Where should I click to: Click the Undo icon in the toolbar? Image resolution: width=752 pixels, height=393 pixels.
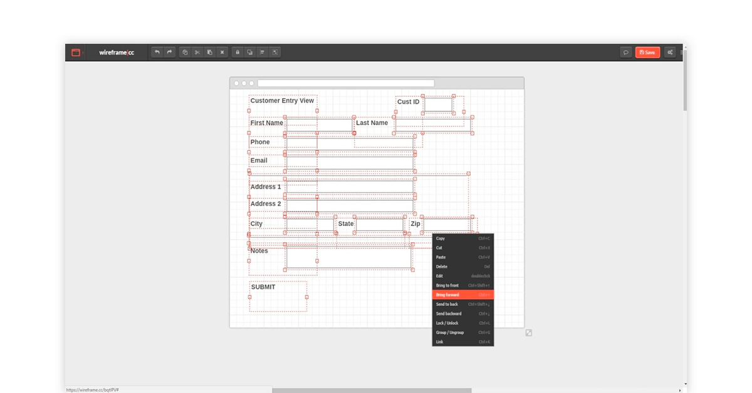tap(157, 52)
